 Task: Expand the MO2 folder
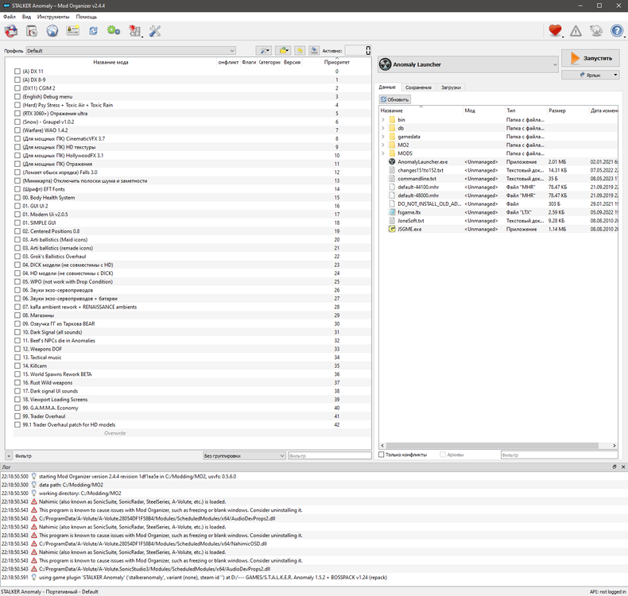pos(383,145)
